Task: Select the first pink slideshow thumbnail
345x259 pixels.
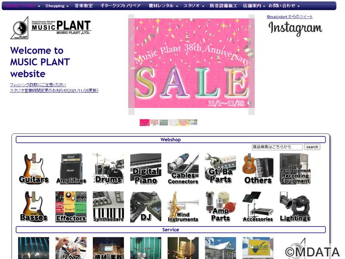Action: click(x=144, y=123)
